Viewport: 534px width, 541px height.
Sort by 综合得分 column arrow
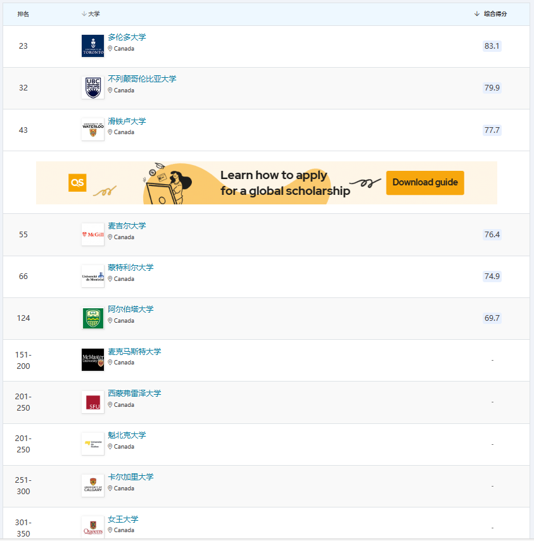[476, 14]
